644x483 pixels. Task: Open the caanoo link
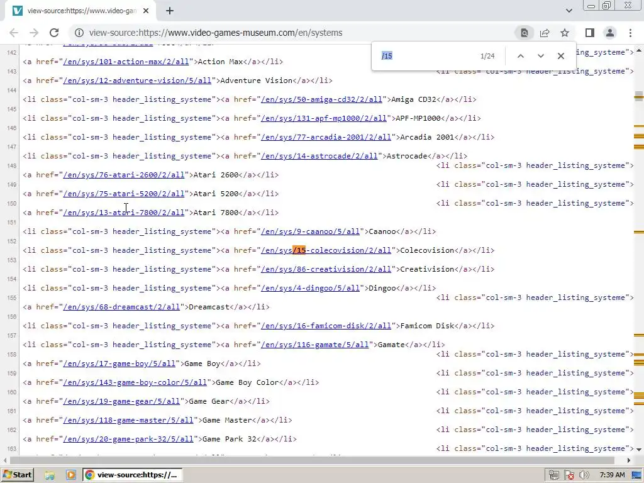310,231
